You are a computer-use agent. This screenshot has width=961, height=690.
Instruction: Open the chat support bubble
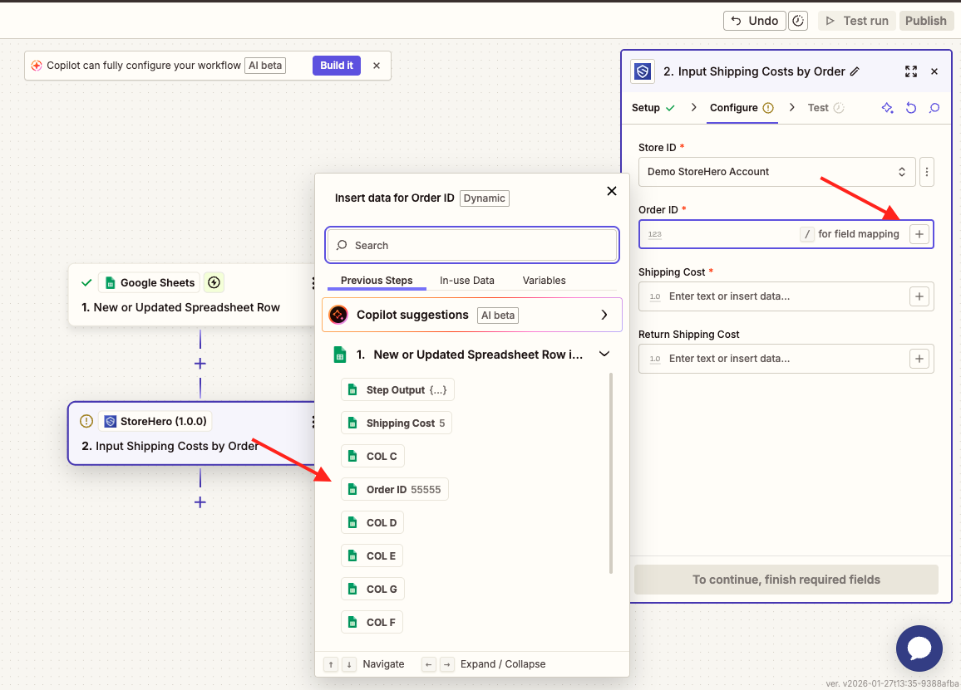pyautogui.click(x=919, y=648)
